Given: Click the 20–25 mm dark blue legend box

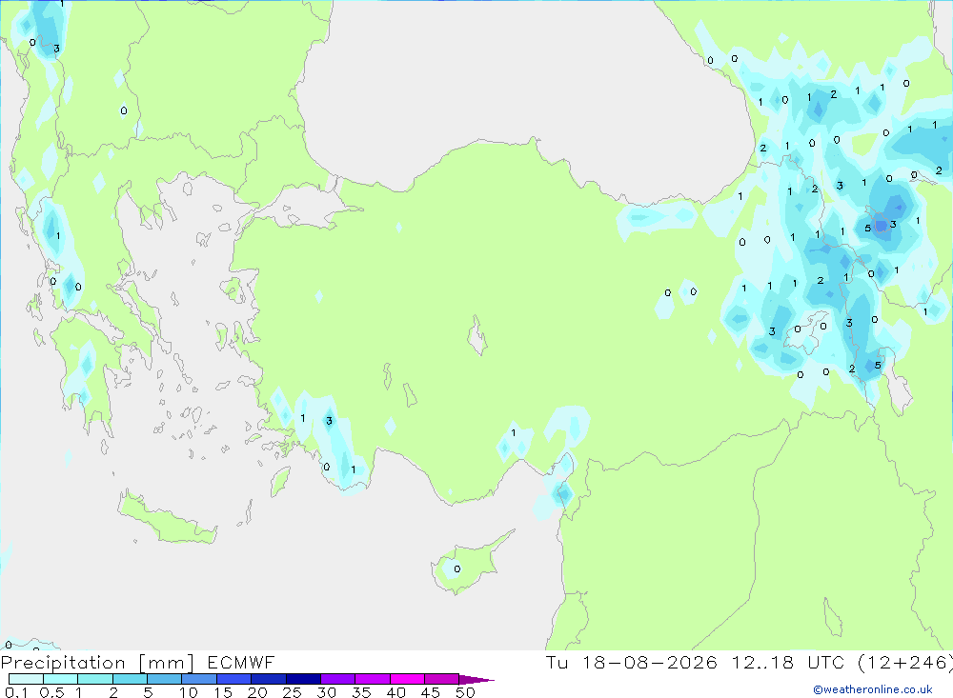Looking at the screenshot, I should tap(268, 679).
